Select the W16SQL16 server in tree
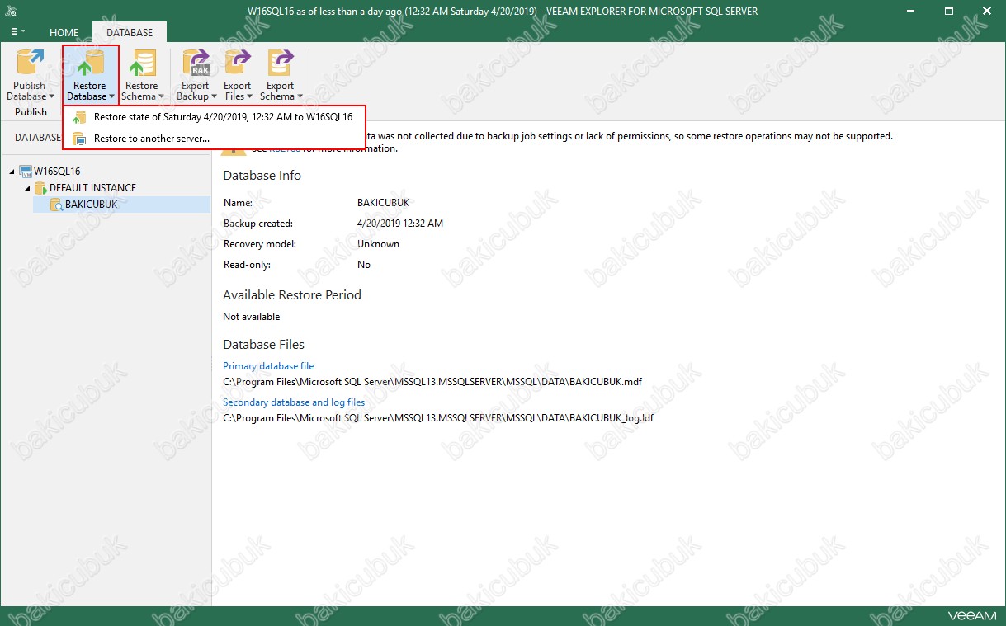This screenshot has height=626, width=1006. click(57, 172)
